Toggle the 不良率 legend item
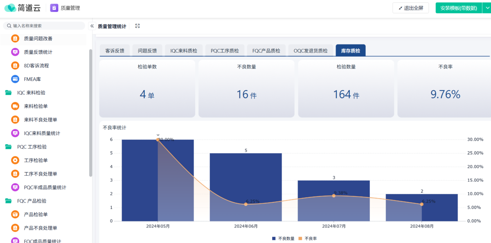 (308, 239)
